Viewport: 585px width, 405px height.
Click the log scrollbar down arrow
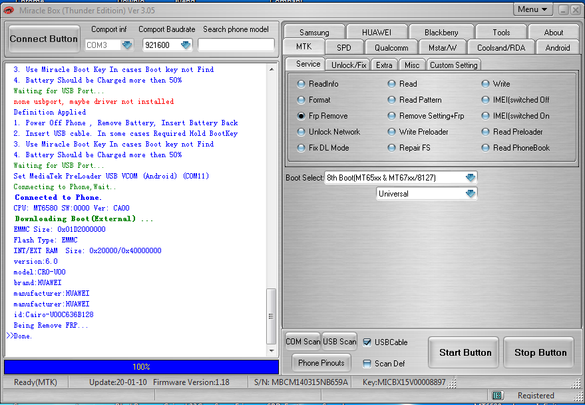(x=272, y=351)
